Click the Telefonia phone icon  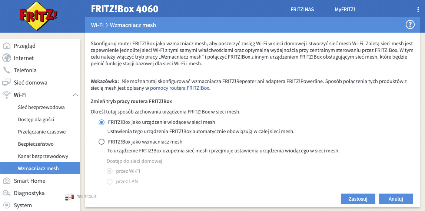click(7, 70)
